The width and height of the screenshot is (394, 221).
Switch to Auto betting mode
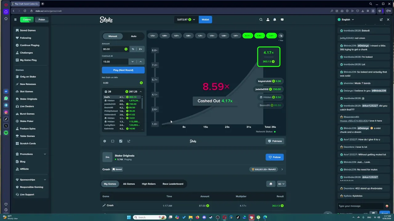[x=134, y=36]
